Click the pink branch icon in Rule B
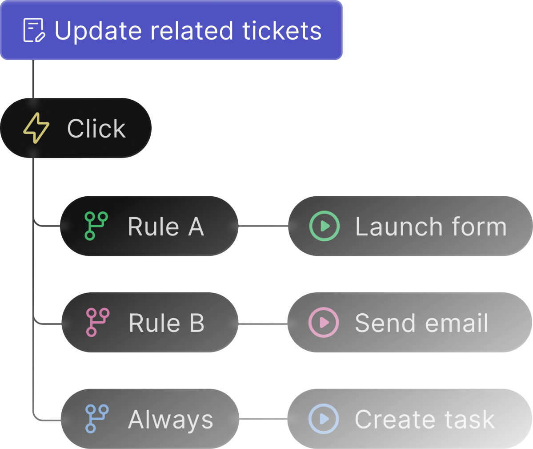This screenshot has height=449, width=533. tap(97, 323)
